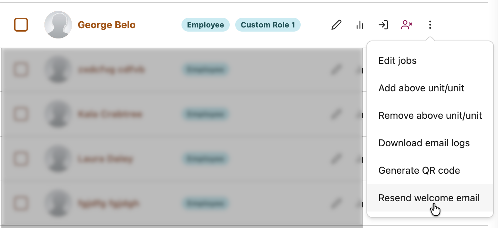Click Download email logs
The image size is (498, 228).
424,143
